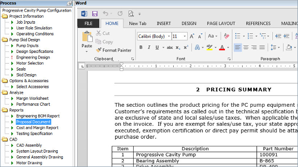
Task: Increase paragraph indent
Action: [x=286, y=36]
